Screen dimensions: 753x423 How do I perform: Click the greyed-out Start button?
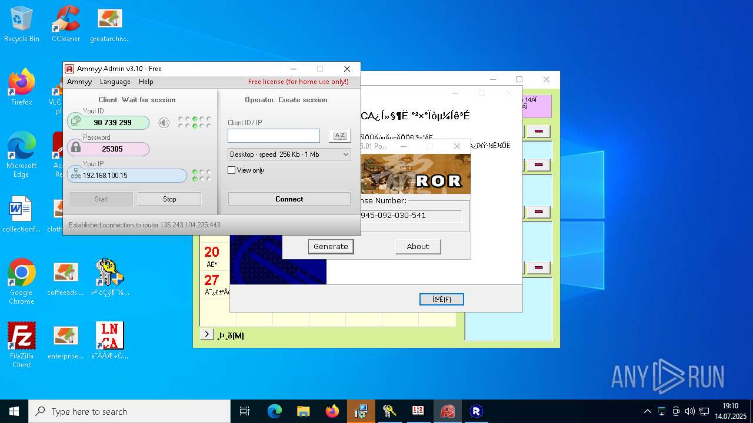click(101, 199)
